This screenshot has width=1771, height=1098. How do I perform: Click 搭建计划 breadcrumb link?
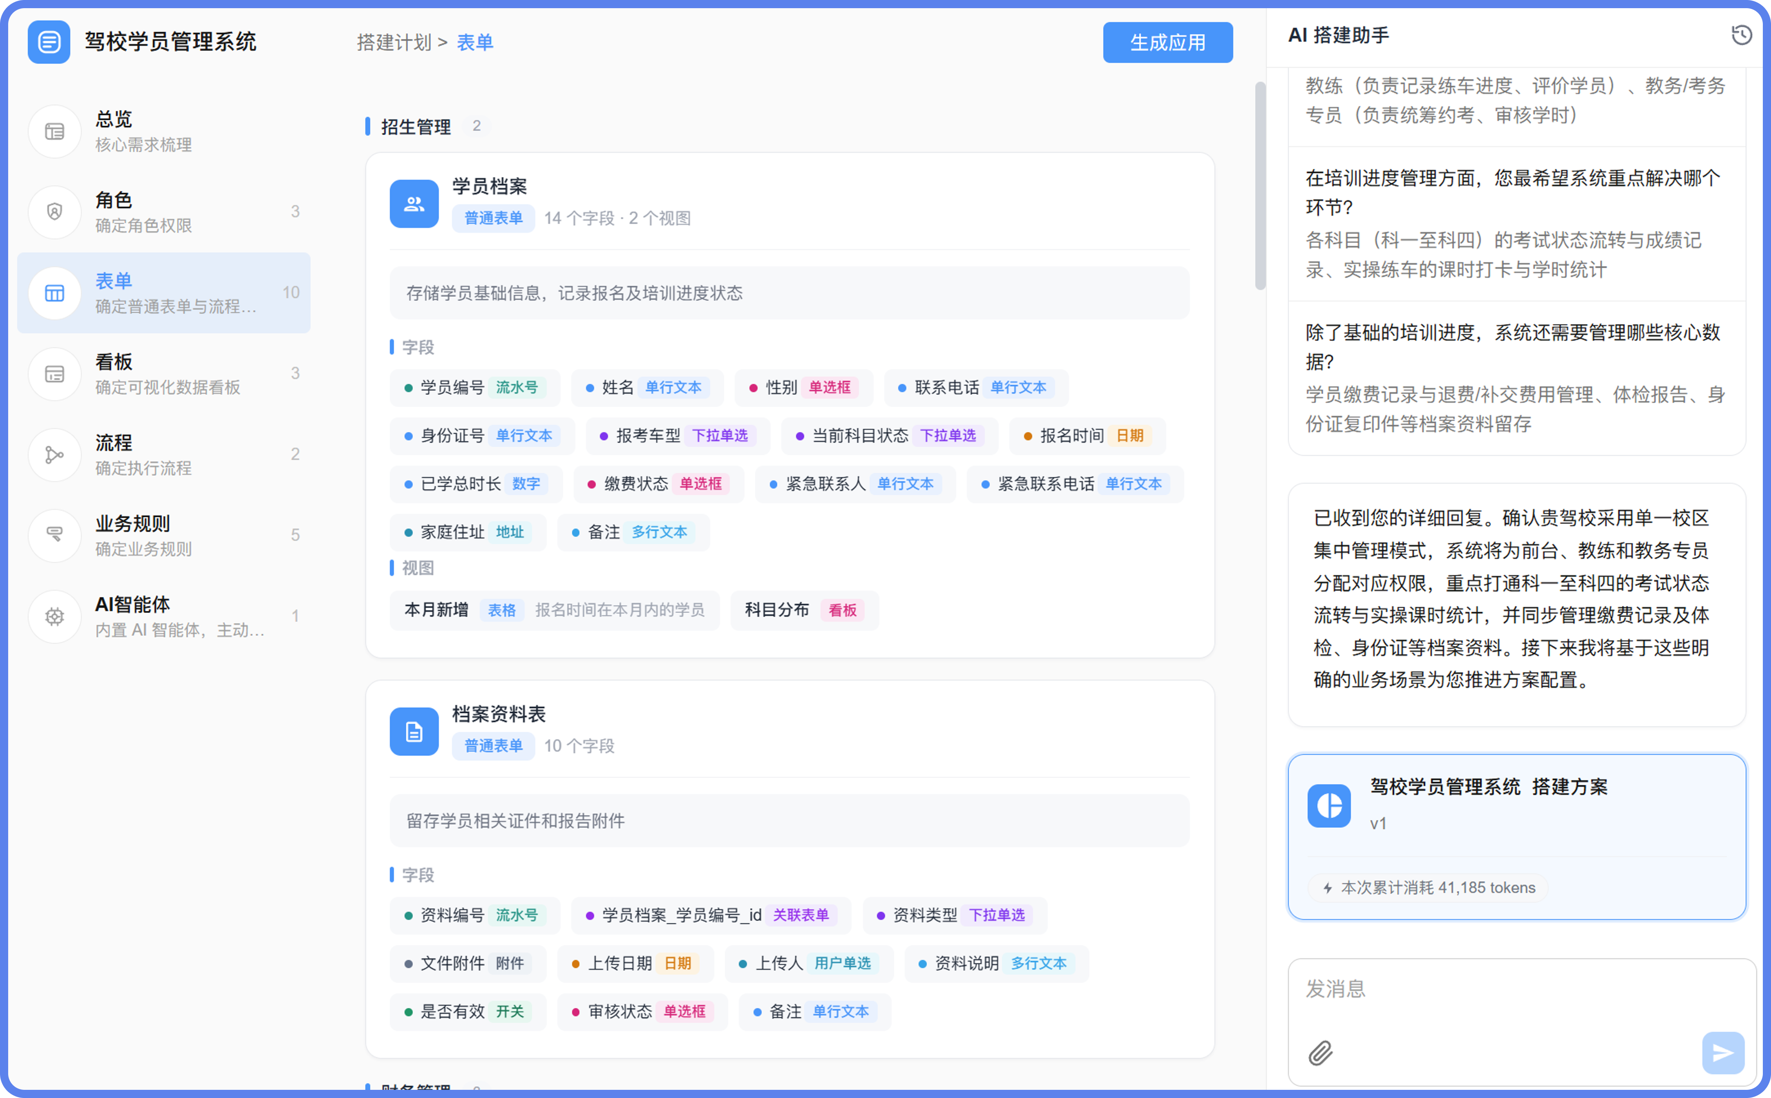pos(394,42)
